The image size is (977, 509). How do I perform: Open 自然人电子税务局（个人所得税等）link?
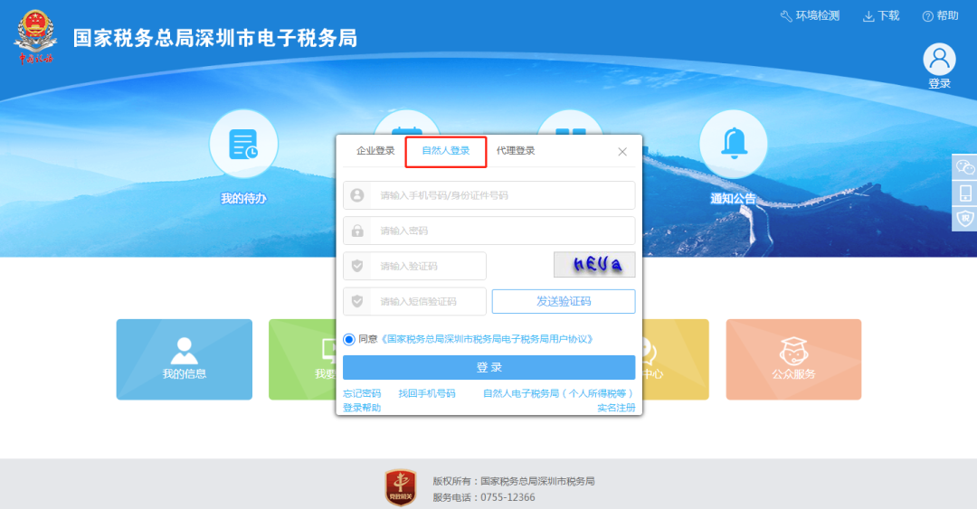point(559,394)
